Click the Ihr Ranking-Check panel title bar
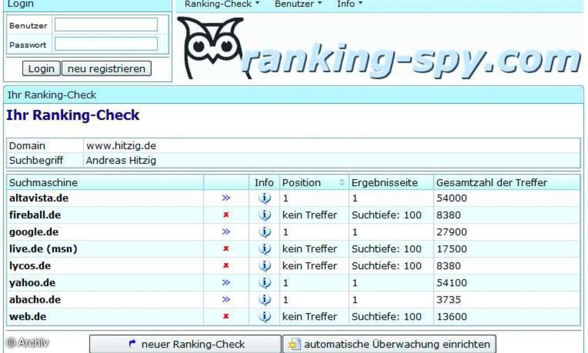This screenshot has height=353, width=588. (293, 95)
